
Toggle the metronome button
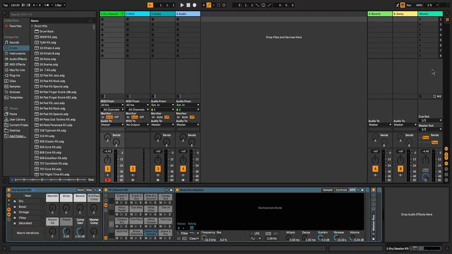tap(47, 5)
